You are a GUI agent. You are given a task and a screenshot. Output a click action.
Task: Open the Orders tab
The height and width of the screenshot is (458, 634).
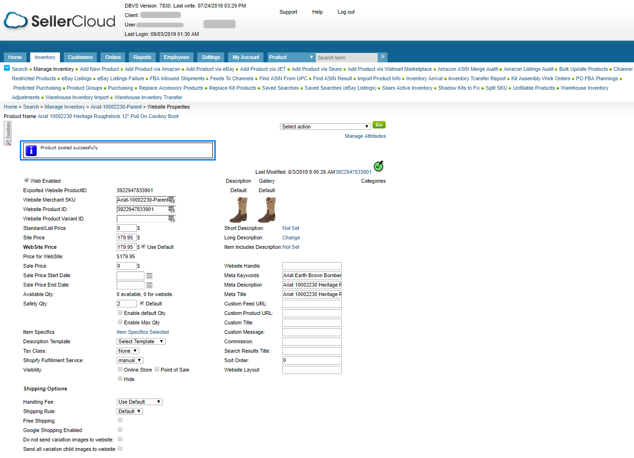[113, 57]
